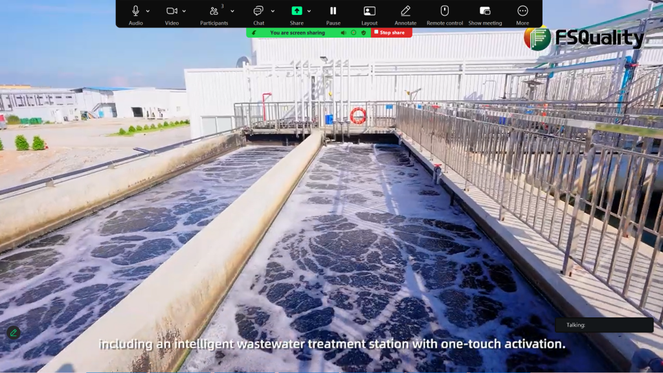This screenshot has width=663, height=373.
Task: Expand the Chat options chevron
Action: (273, 11)
